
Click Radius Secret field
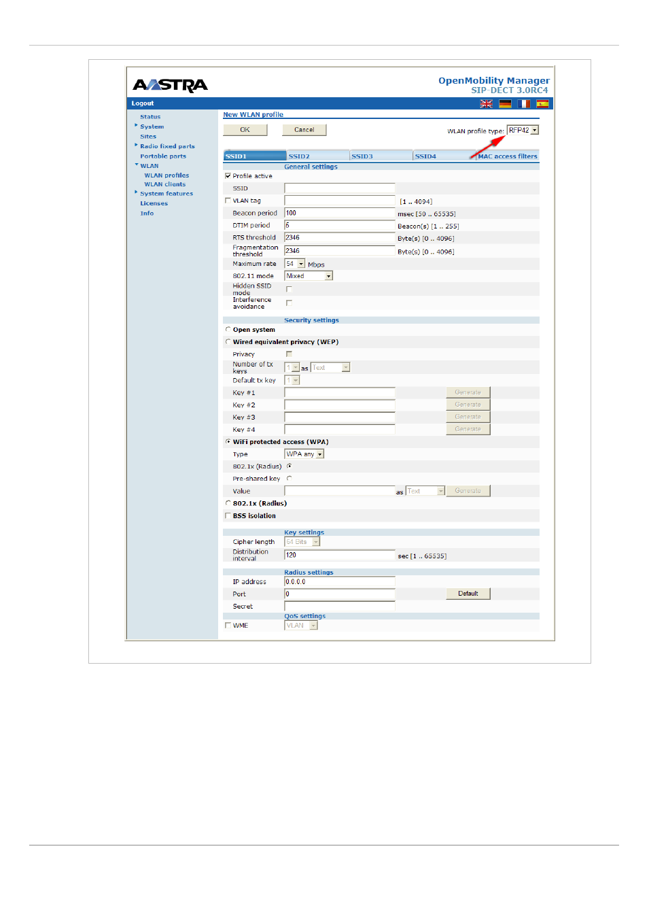tap(340, 606)
